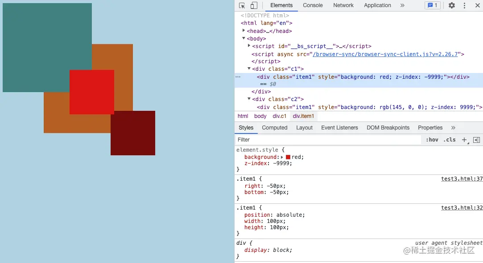Switch to the Console tab
Image resolution: width=483 pixels, height=263 pixels.
313,5
